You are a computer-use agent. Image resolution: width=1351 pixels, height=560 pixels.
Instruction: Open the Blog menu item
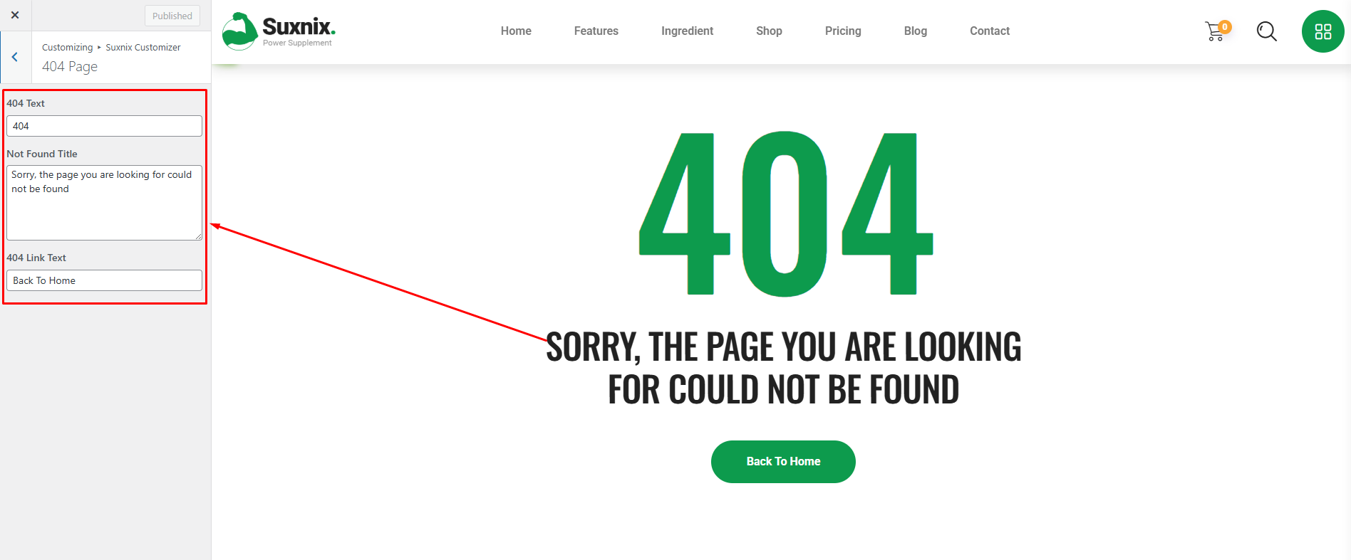[916, 31]
